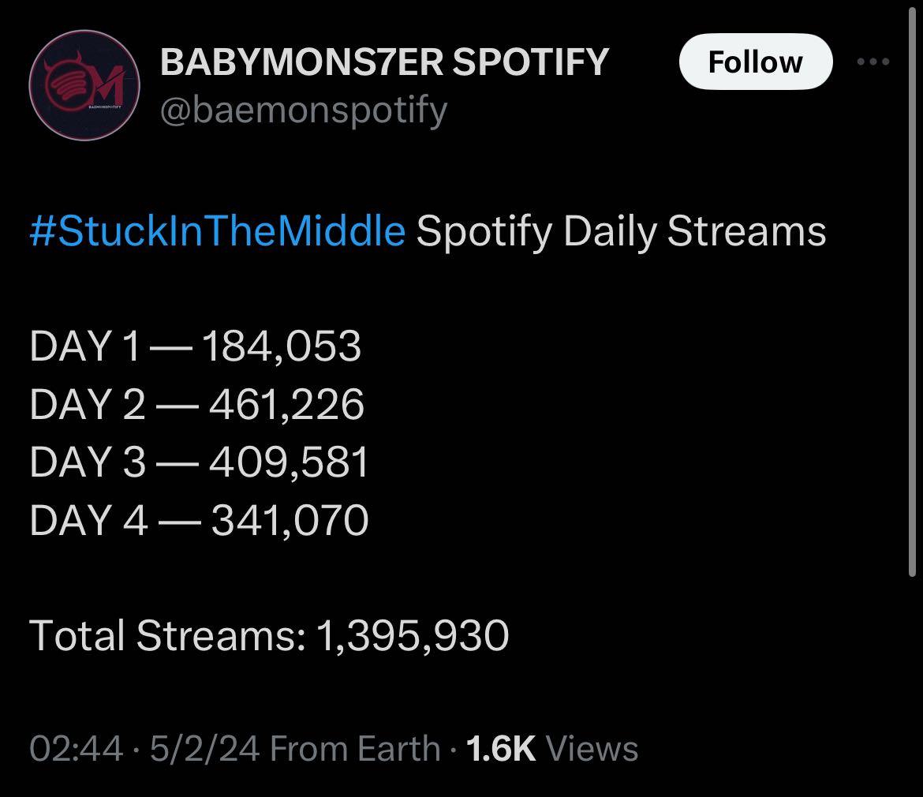This screenshot has width=923, height=797.
Task: Select the 461,226 stream count
Action: [x=286, y=404]
